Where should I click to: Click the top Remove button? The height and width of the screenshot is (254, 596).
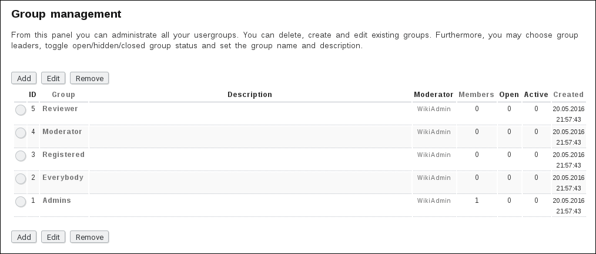point(89,78)
